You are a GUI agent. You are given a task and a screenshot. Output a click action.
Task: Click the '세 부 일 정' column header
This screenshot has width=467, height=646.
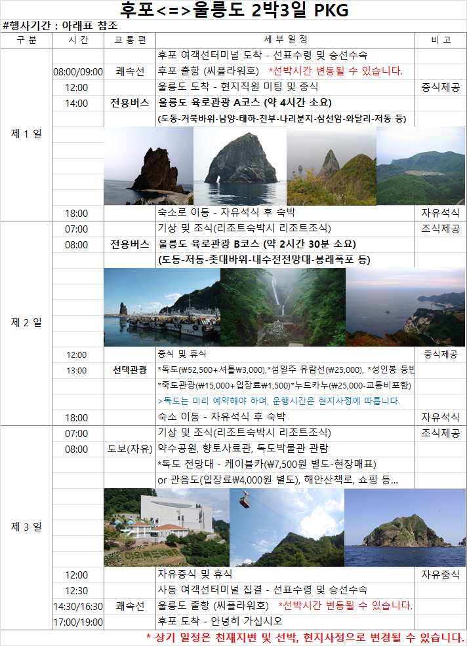tap(285, 39)
